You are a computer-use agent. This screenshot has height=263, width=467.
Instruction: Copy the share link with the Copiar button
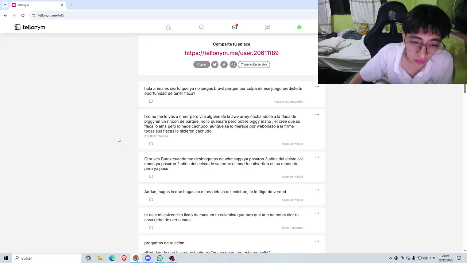202,65
